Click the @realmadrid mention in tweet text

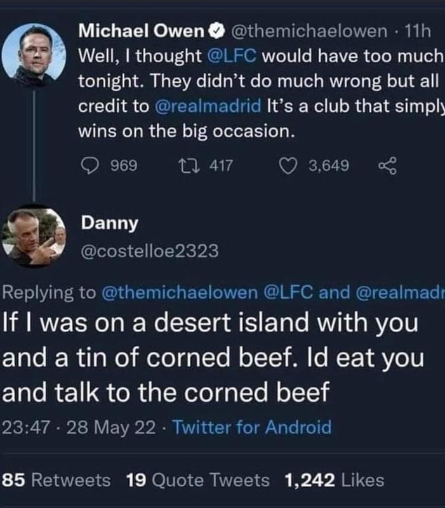point(208,106)
